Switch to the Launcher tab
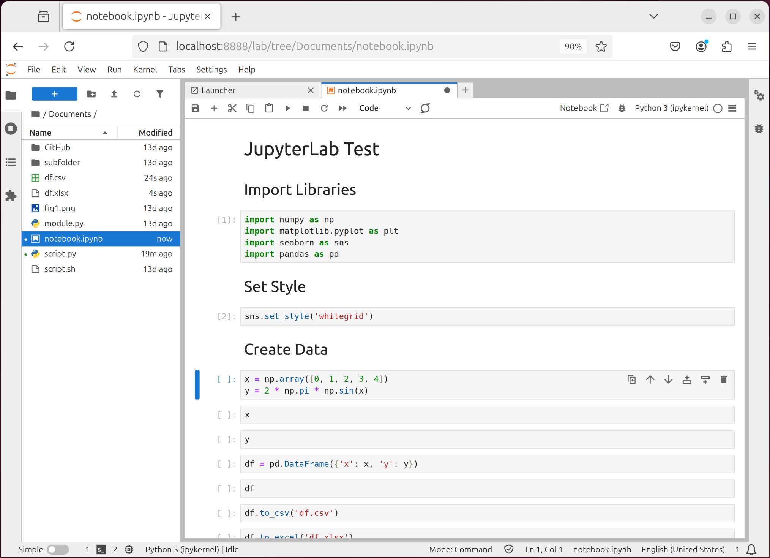770x558 pixels. [253, 90]
